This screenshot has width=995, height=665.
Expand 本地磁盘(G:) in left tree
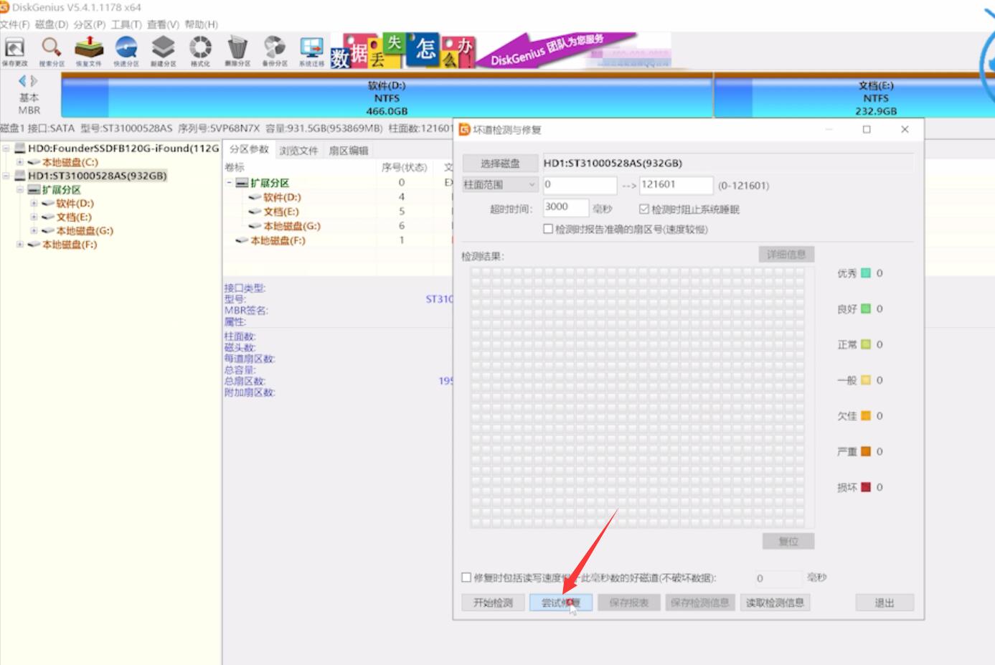pyautogui.click(x=34, y=231)
